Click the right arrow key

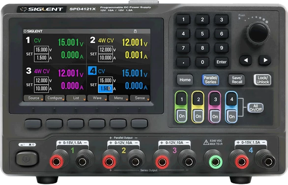pyautogui.click(x=265, y=60)
